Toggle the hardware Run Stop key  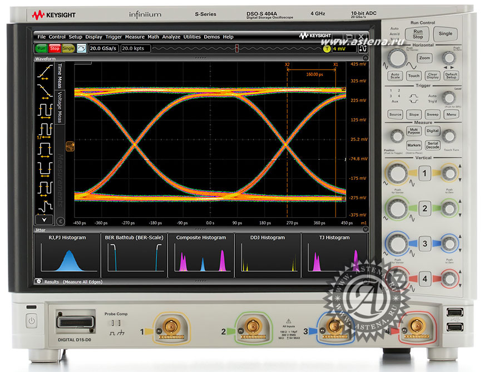point(418,34)
